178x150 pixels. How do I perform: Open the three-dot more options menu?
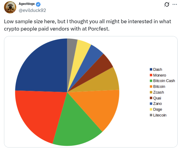(175, 4)
